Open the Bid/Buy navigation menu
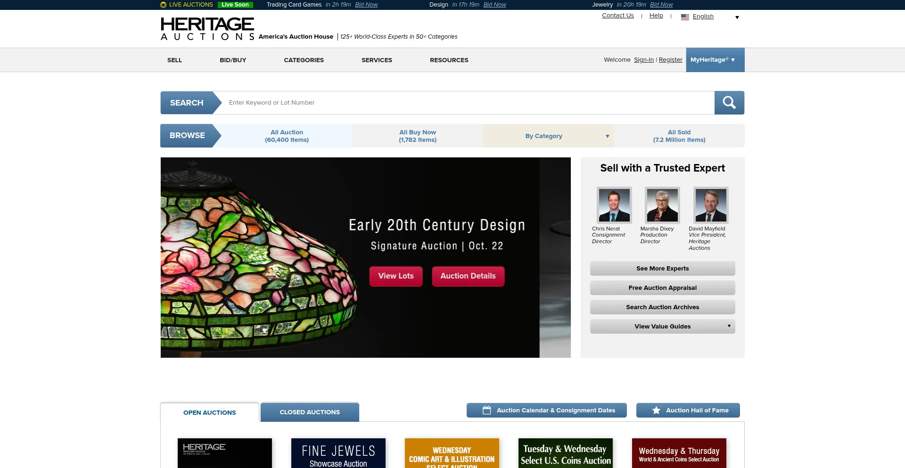The image size is (905, 468). pyautogui.click(x=233, y=60)
